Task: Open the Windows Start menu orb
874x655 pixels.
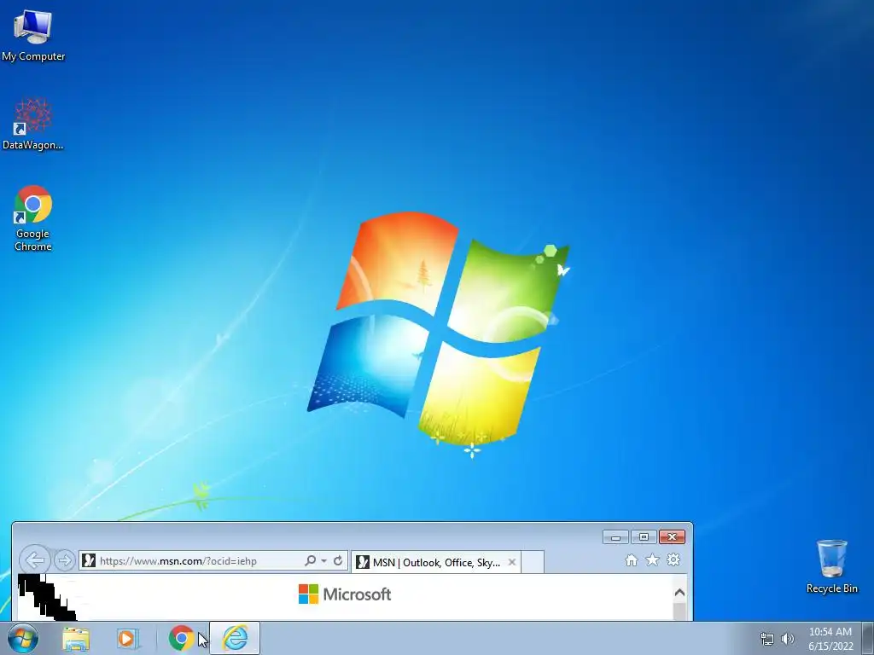Action: point(23,638)
